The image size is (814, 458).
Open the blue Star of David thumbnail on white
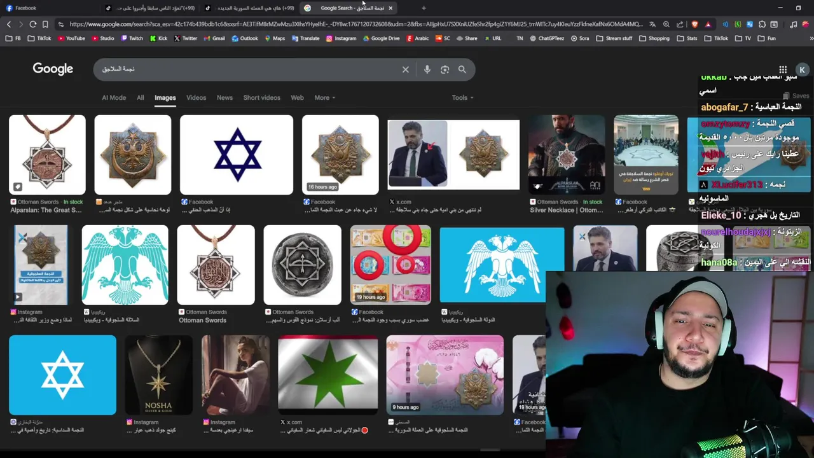click(237, 155)
